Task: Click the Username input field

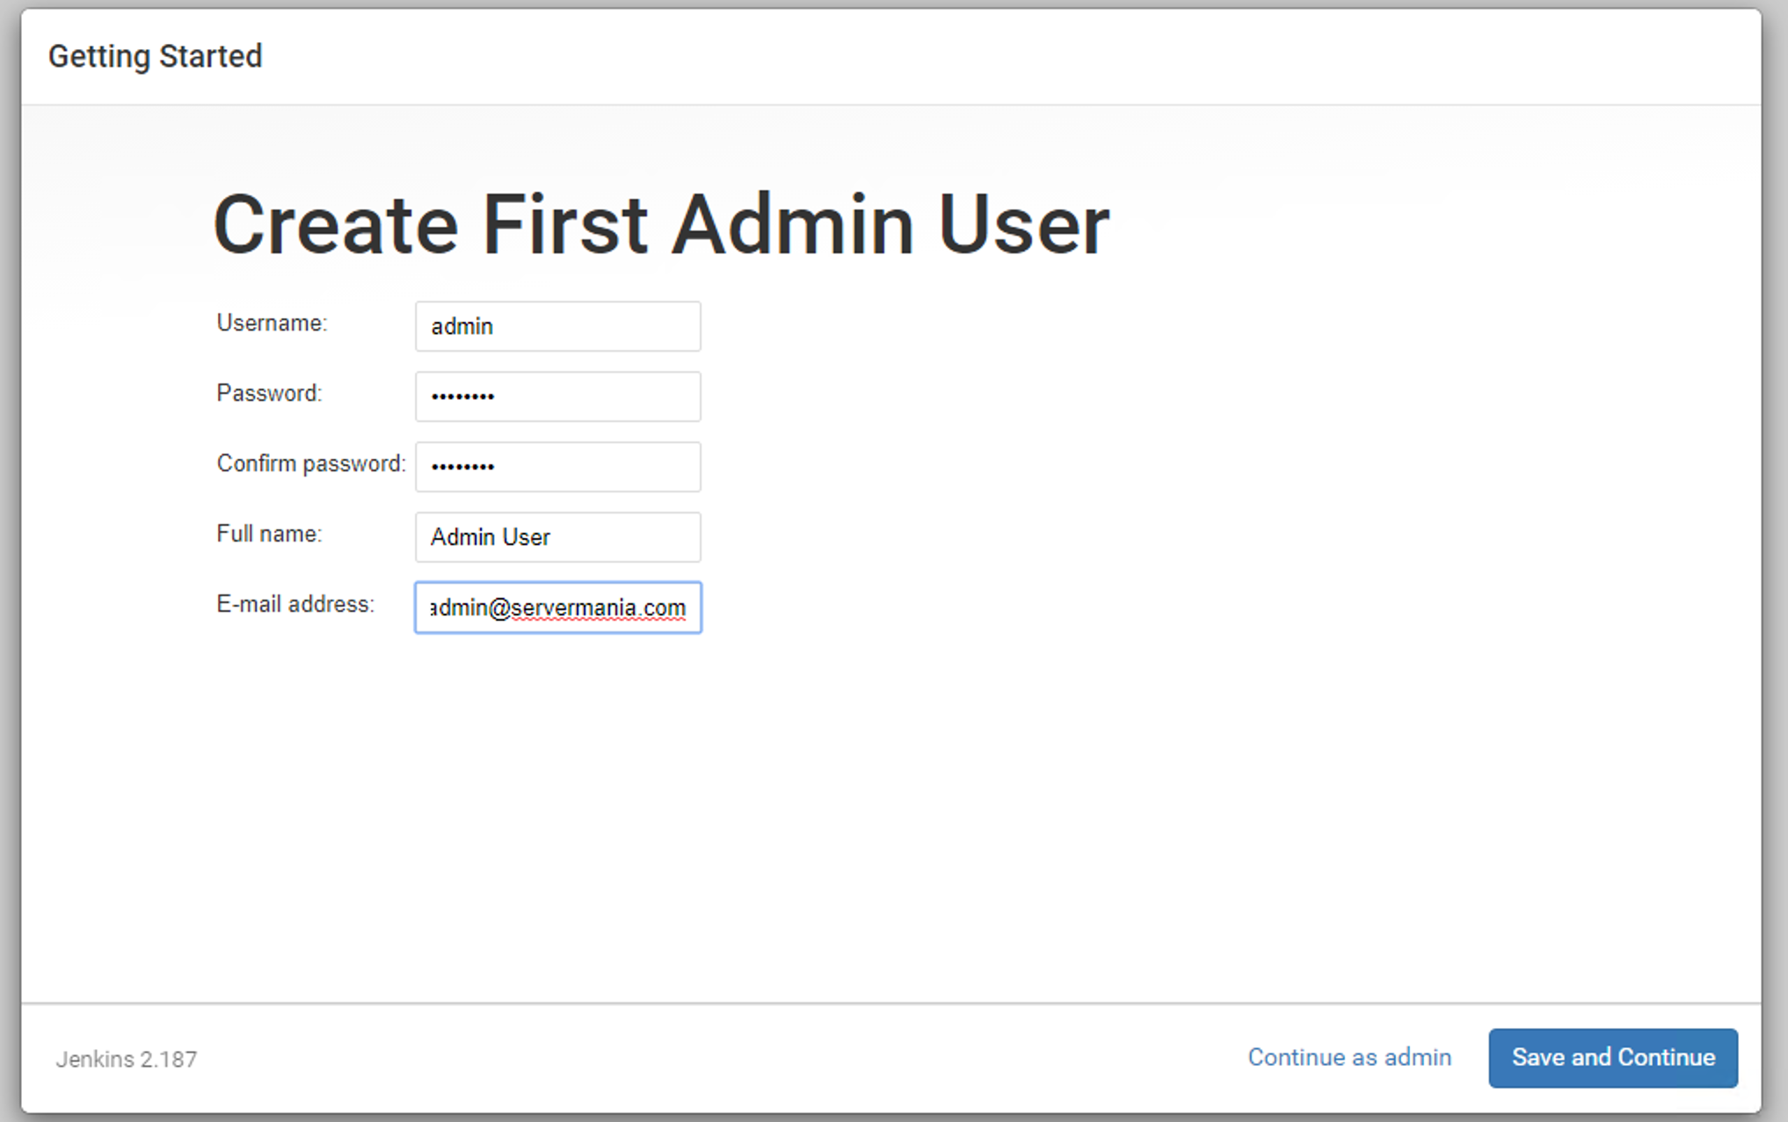Action: pyautogui.click(x=558, y=326)
